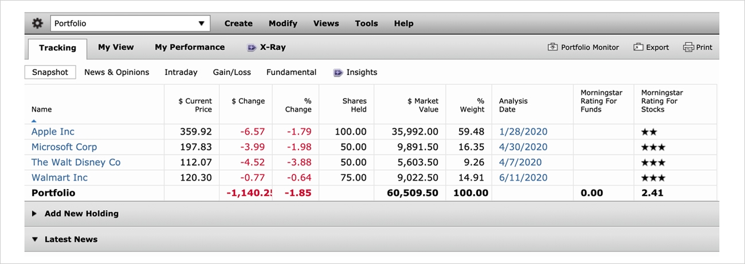745x264 pixels.
Task: Click the Portfolio Monitor link
Action: click(x=590, y=48)
